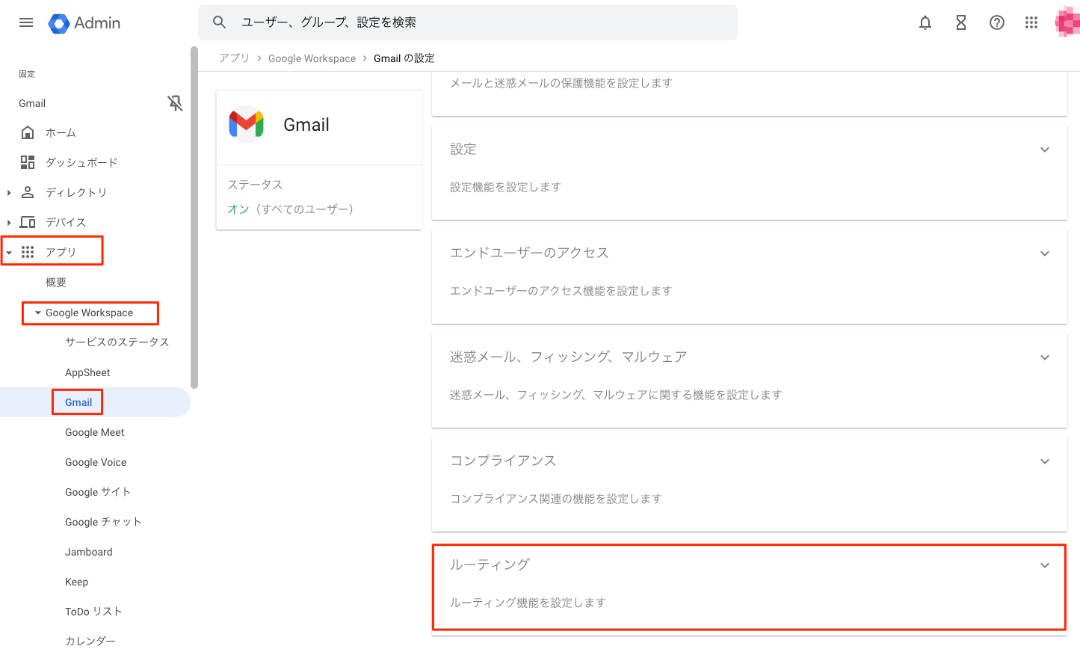Click the Home house icon

28,132
